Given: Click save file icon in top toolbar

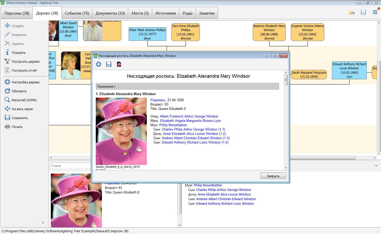Looking at the screenshot, I should click(x=363, y=12).
